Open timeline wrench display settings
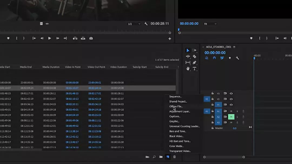292x164 pixels. click(237, 58)
